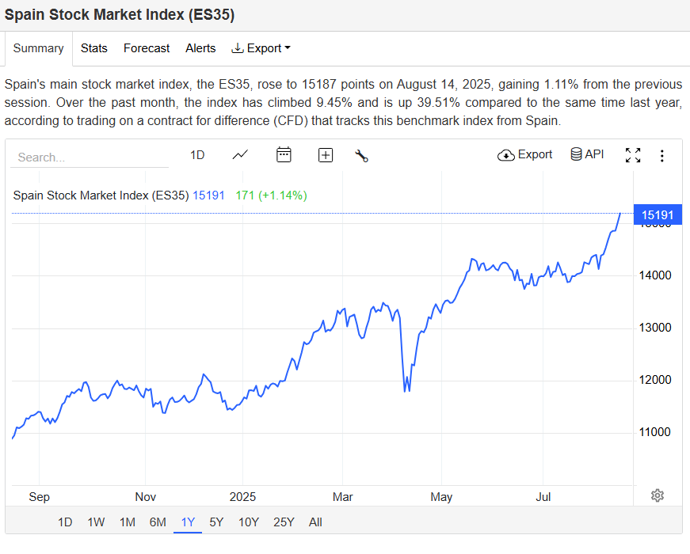Open the Alerts tab

[x=200, y=48]
